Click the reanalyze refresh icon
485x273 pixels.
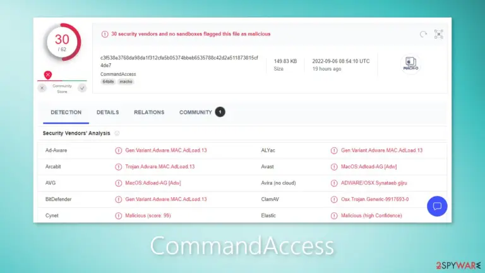(423, 34)
